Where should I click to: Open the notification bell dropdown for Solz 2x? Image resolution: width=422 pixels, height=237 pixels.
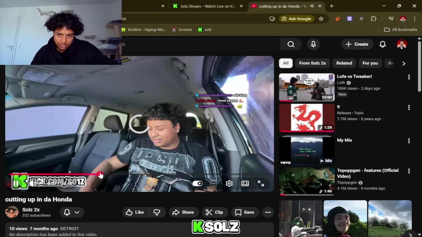(72, 212)
